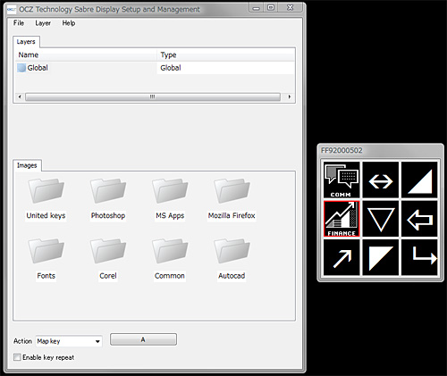
Task: Open the Layer menu
Action: pyautogui.click(x=43, y=23)
